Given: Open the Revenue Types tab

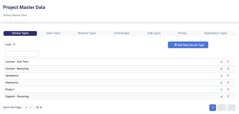Looking at the screenshot, I should coord(87,33).
